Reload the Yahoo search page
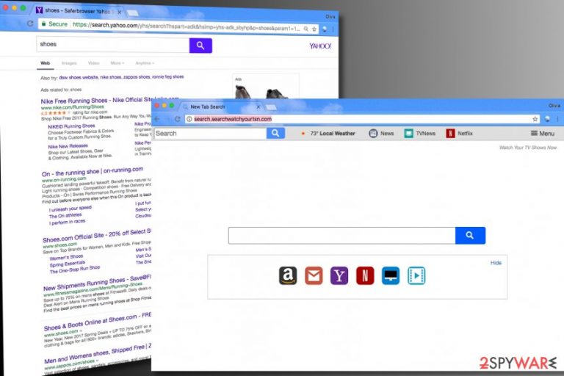The height and width of the screenshot is (376, 564). 31,23
